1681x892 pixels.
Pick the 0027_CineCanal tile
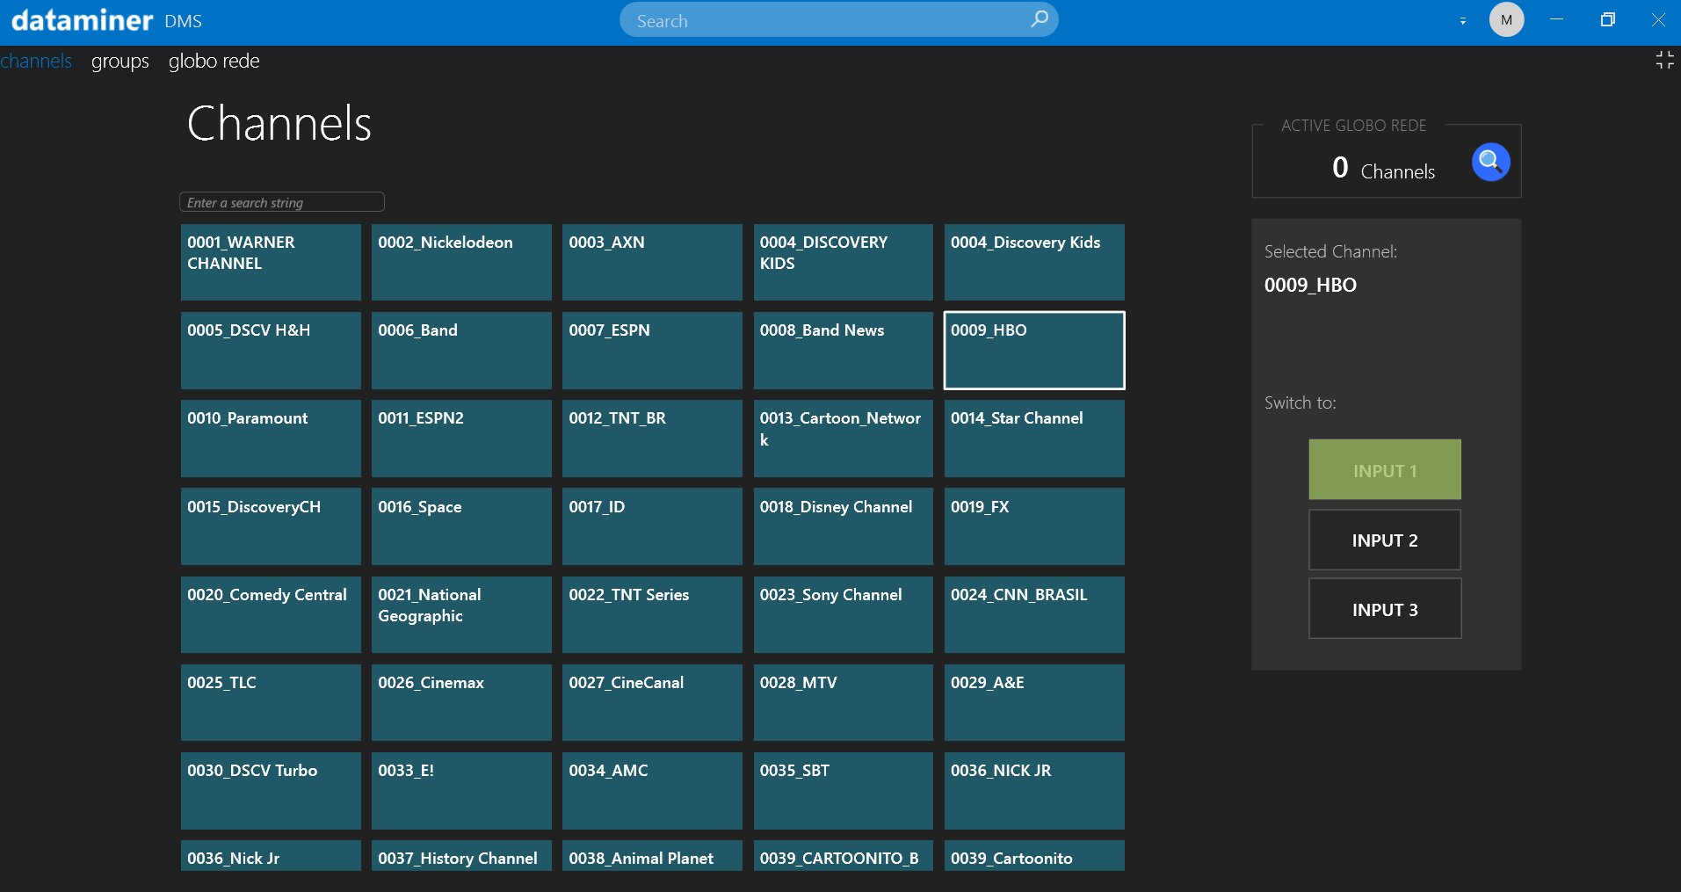pyautogui.click(x=652, y=702)
